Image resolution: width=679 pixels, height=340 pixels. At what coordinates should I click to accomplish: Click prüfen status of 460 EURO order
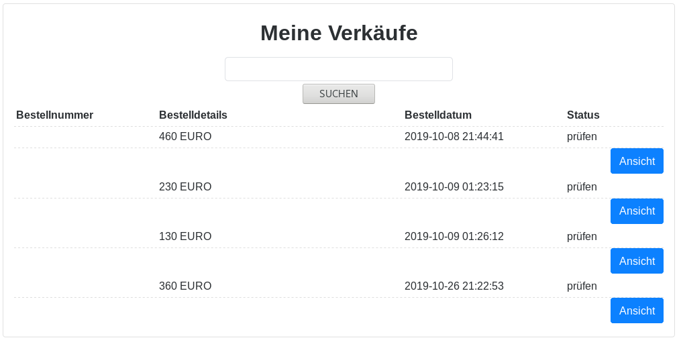click(x=582, y=137)
